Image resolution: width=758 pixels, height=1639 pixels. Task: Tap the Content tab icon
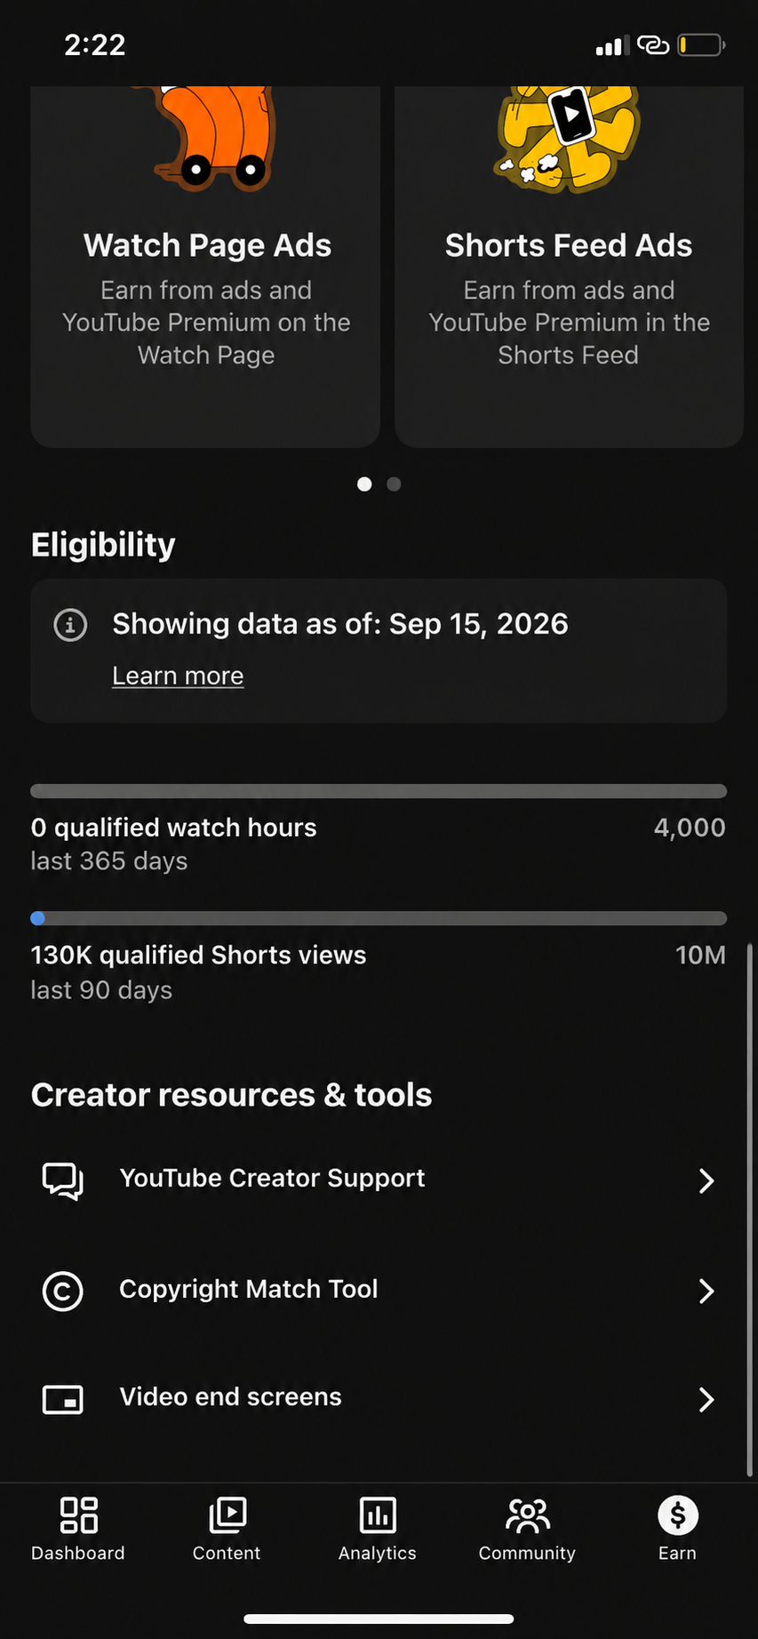(227, 1515)
